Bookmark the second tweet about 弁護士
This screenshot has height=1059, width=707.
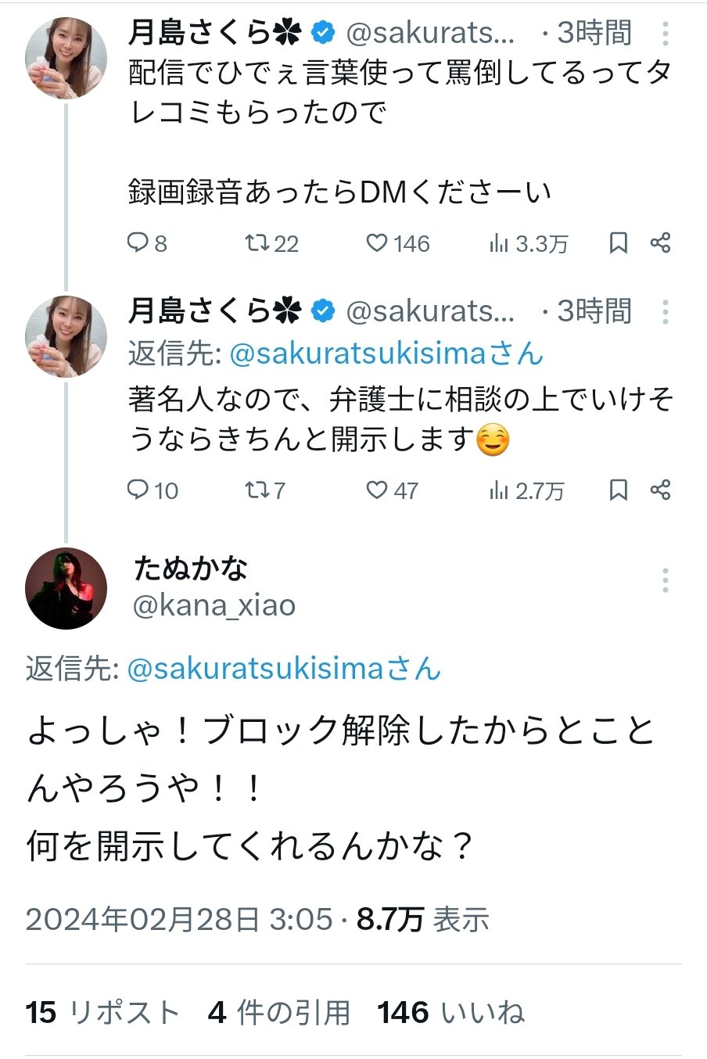click(x=618, y=490)
